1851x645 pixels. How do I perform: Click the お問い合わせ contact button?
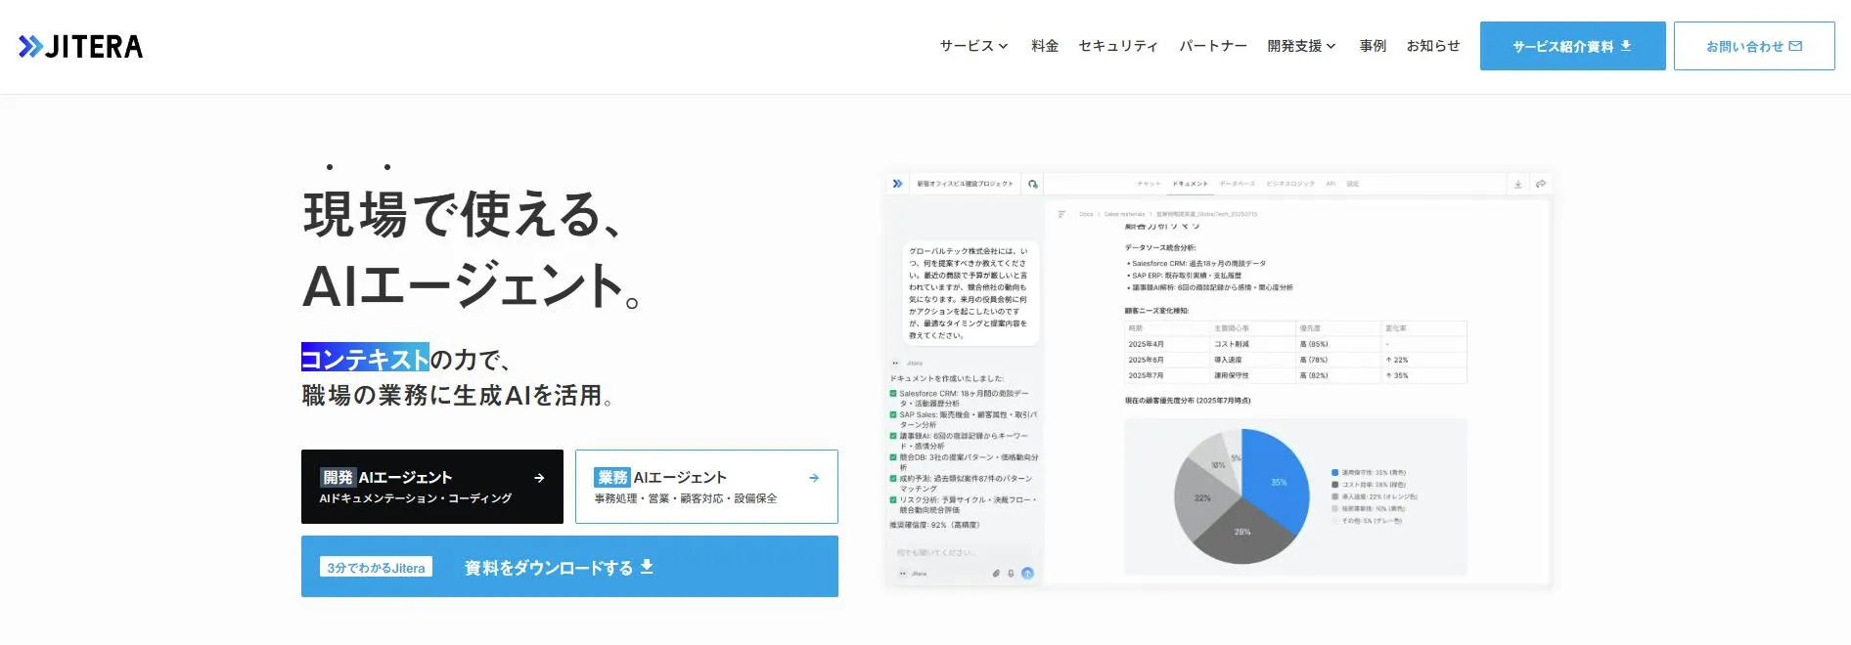(x=1754, y=46)
